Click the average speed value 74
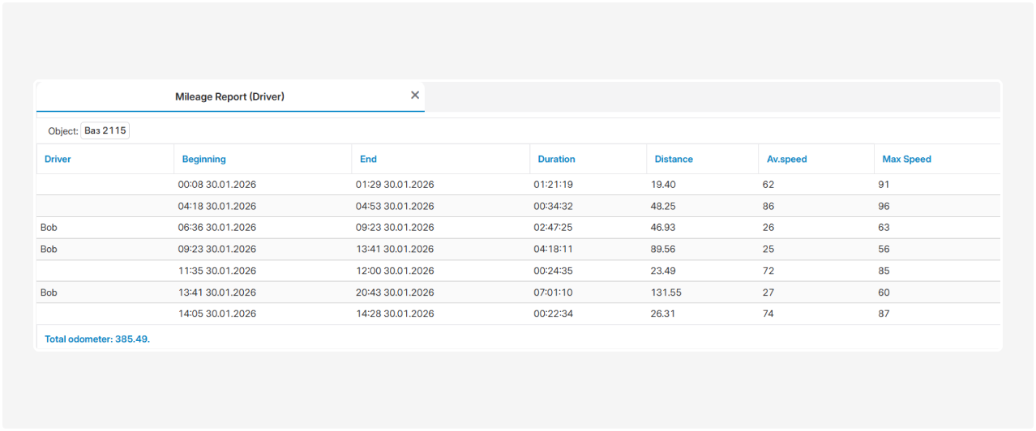Screen dimensions: 1036x431 768,314
